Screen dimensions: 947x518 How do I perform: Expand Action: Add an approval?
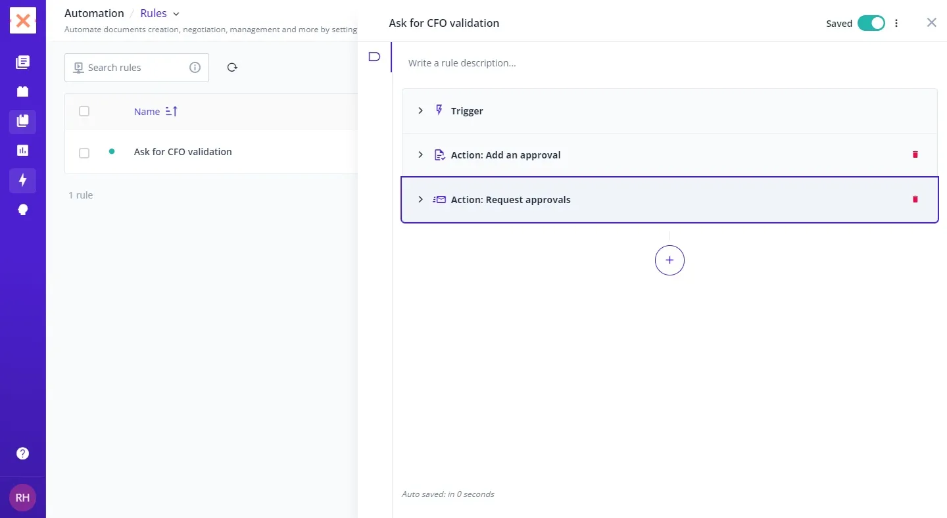point(421,154)
